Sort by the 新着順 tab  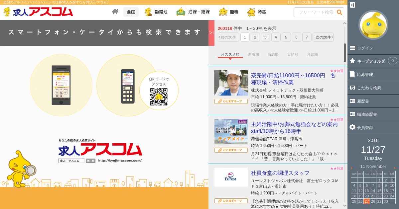[253, 54]
